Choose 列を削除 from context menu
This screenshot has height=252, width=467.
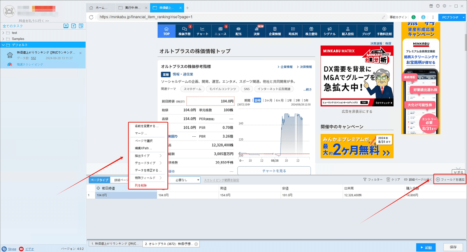141,185
